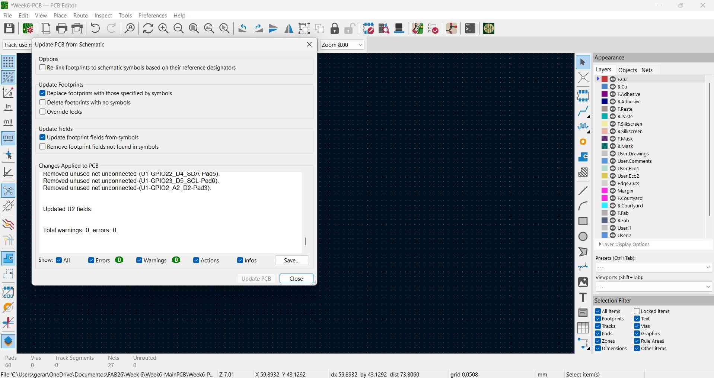Switch to the Nets tab
714x378 pixels.
pos(647,70)
